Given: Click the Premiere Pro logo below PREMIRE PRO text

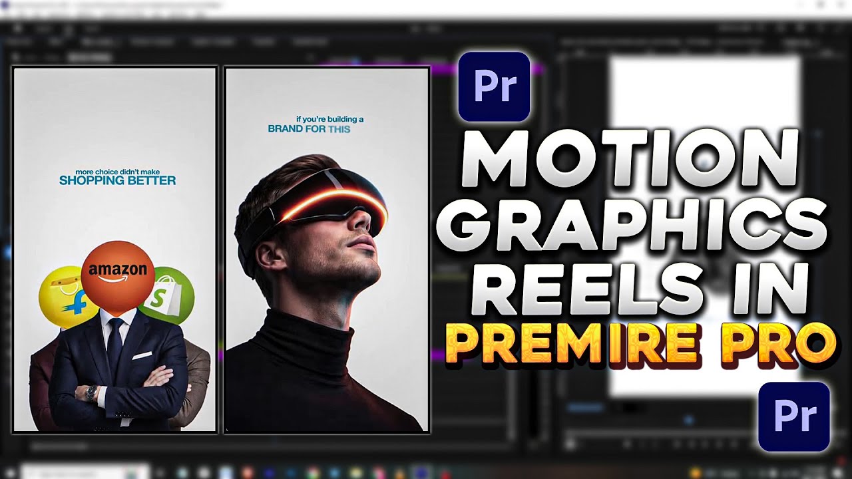Looking at the screenshot, I should 794,417.
